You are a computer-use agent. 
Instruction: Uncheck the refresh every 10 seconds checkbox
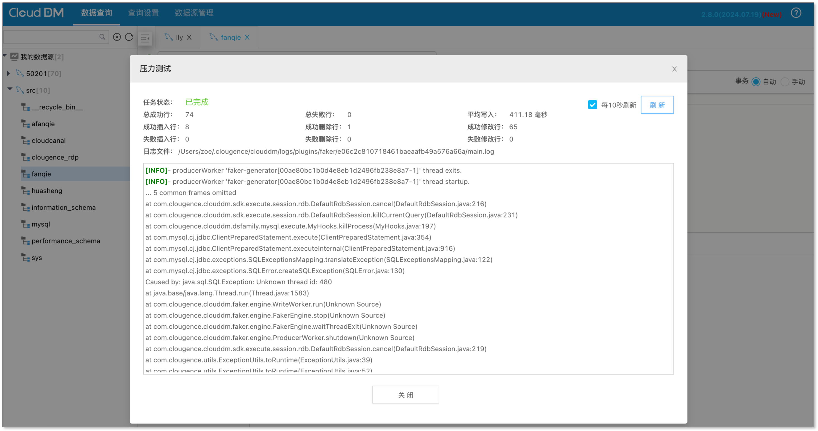coord(592,105)
